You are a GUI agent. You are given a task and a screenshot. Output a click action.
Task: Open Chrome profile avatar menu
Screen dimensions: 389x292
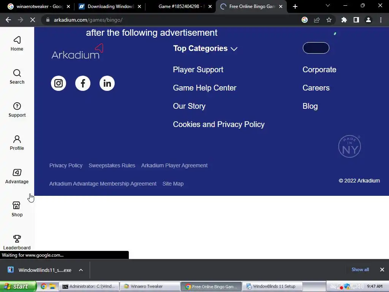(368, 20)
